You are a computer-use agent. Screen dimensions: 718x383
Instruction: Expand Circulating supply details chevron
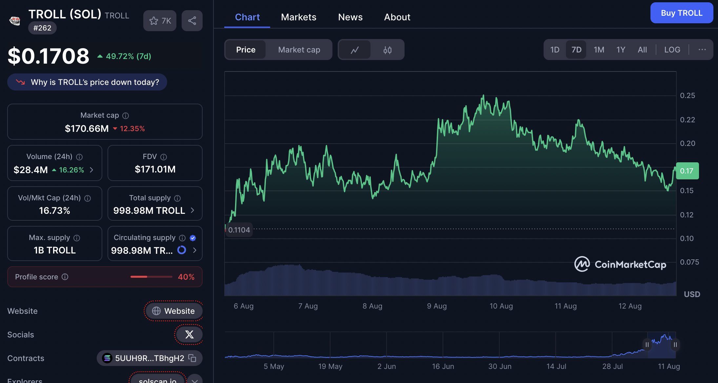195,250
